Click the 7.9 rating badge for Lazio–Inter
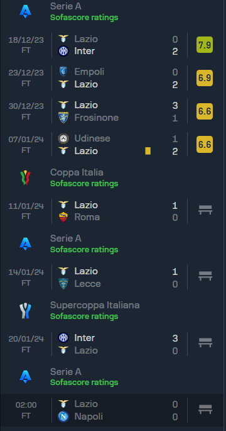Image resolution: width=226 pixels, height=431 pixels. coord(205,45)
